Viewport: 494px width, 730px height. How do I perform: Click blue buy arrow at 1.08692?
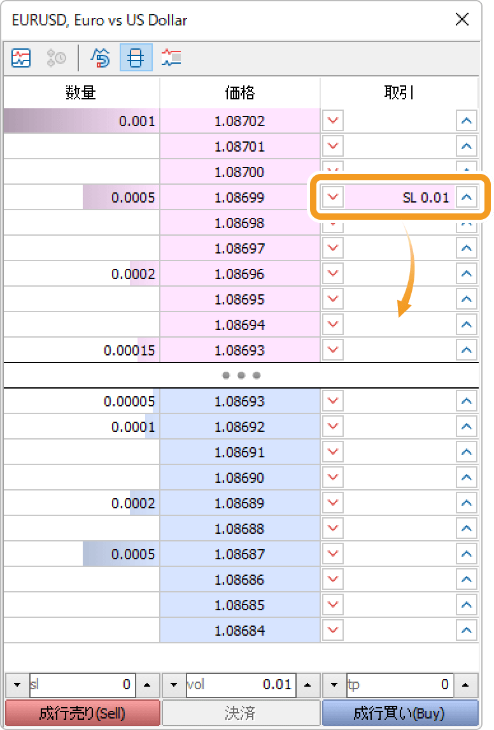coord(467,427)
